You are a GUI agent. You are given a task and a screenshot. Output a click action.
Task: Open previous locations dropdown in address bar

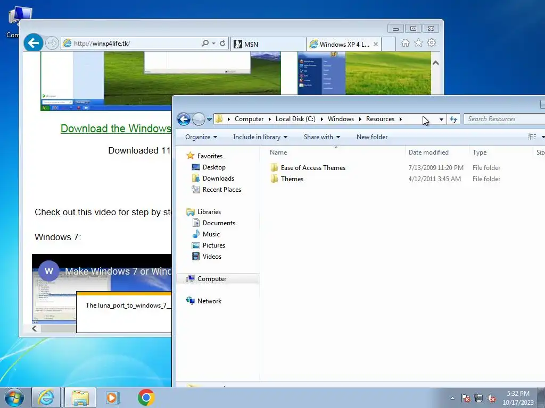click(x=441, y=119)
